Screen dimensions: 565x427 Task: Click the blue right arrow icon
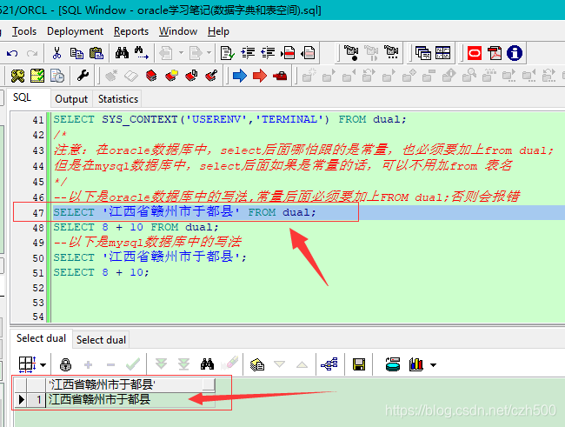point(240,76)
